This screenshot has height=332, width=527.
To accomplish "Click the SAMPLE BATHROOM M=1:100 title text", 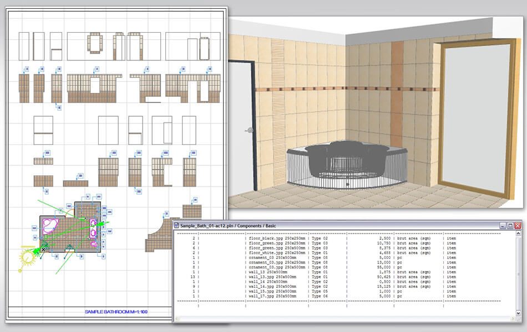I will point(116,312).
